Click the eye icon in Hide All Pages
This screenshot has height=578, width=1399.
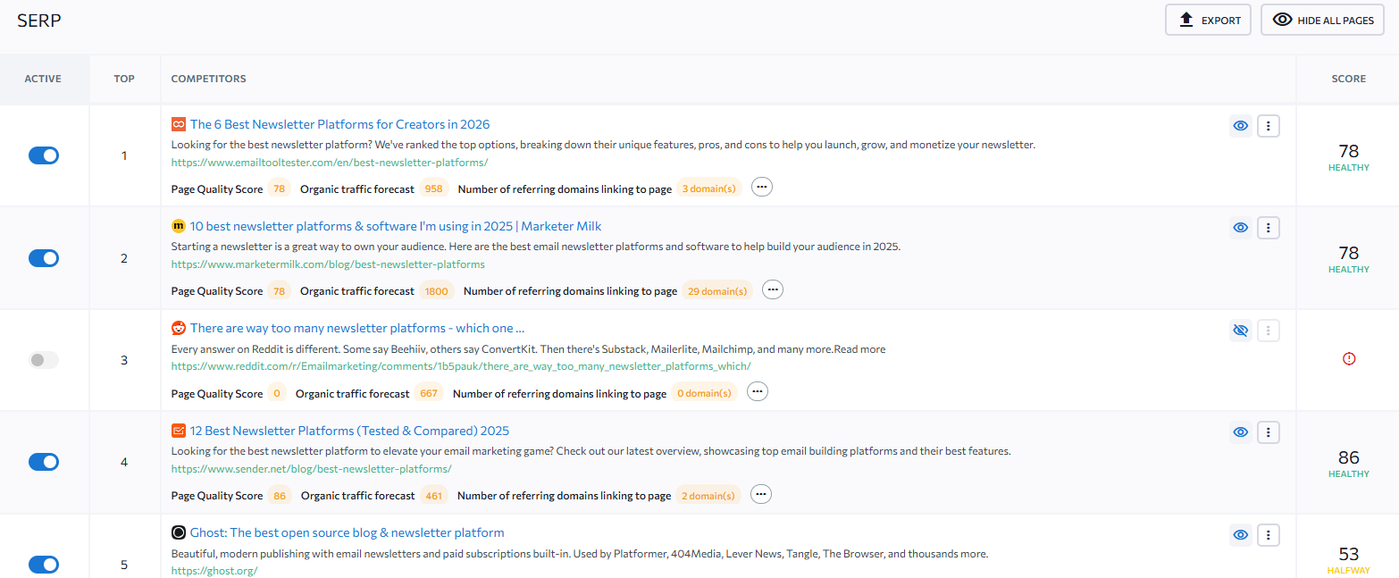(x=1283, y=20)
